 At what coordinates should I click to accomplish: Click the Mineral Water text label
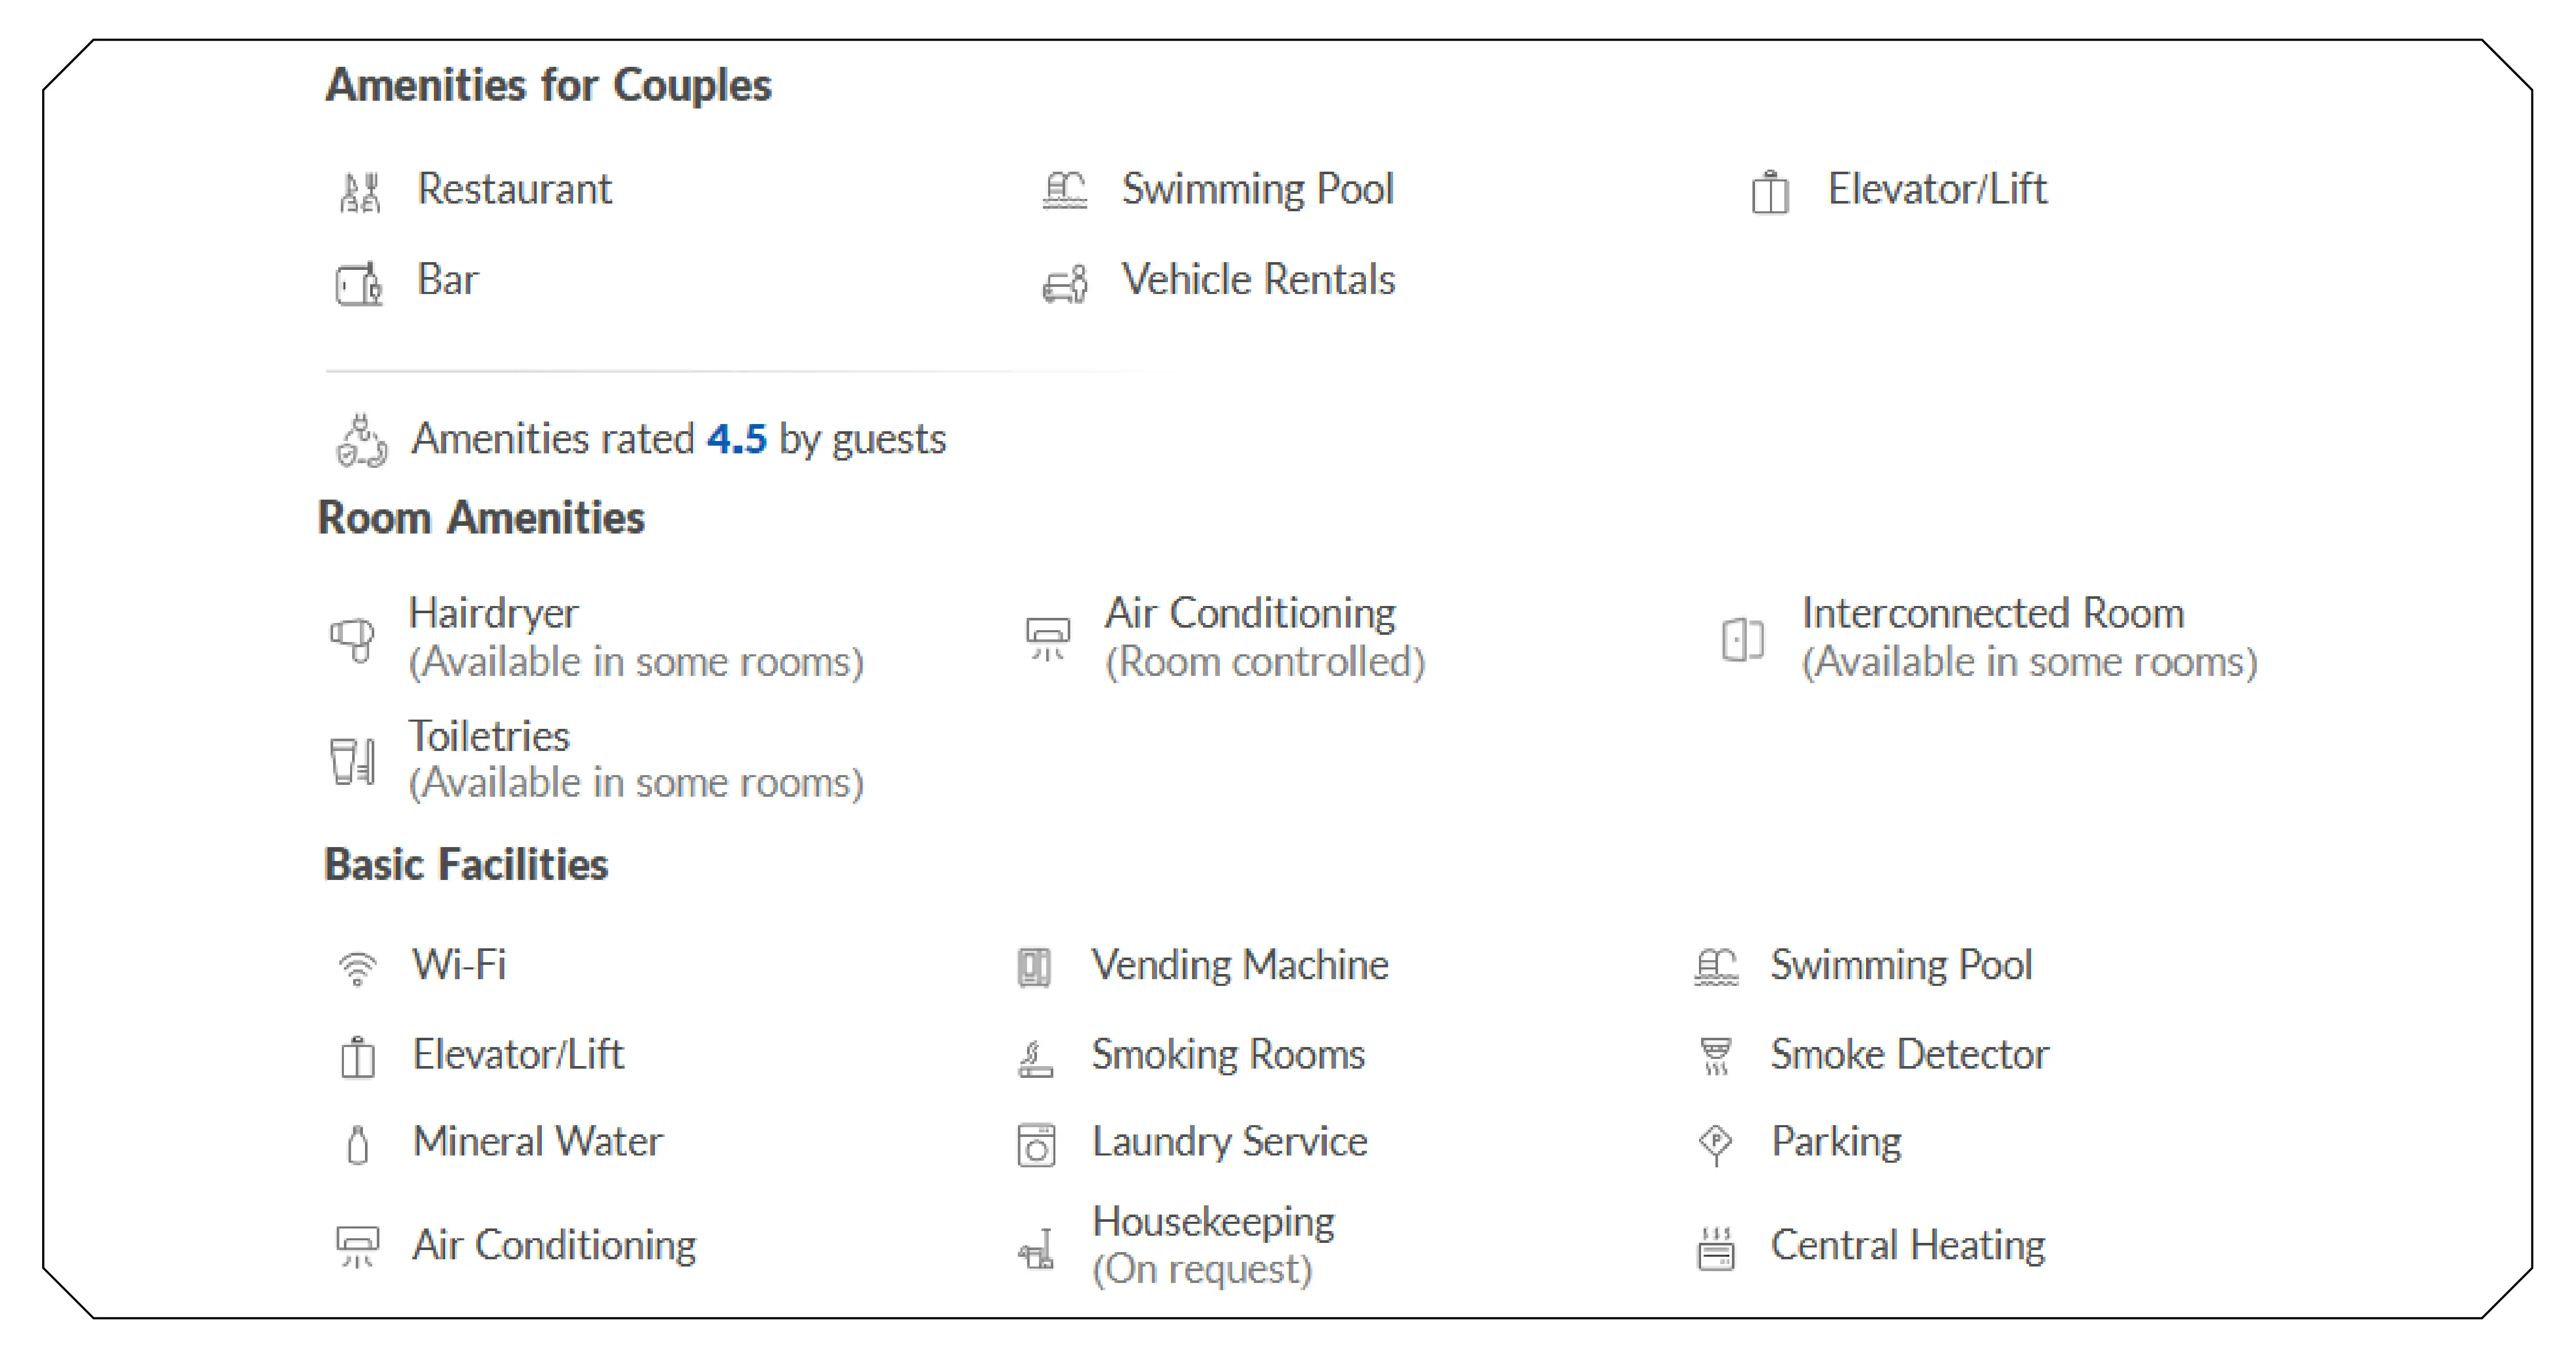(538, 1142)
